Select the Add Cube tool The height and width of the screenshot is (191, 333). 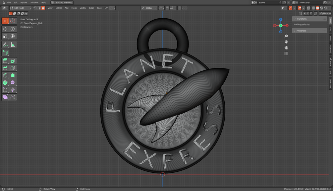click(x=5, y=53)
